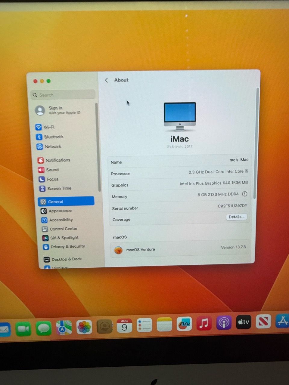Image resolution: width=289 pixels, height=385 pixels.
Task: Open Podcasts app in the Dock
Action: 224,323
